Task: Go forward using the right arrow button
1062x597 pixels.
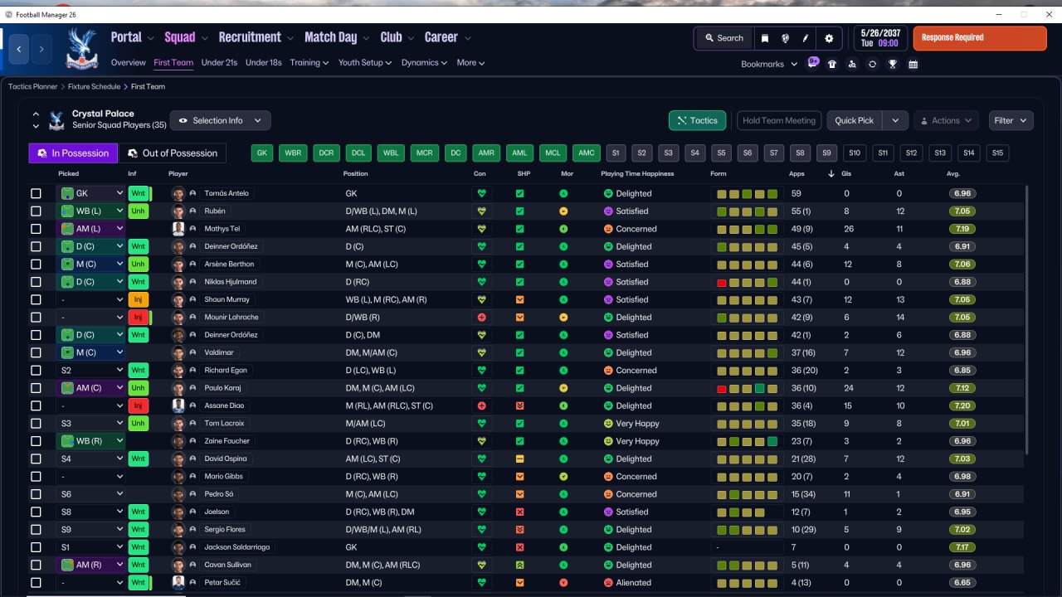Action: (x=41, y=49)
